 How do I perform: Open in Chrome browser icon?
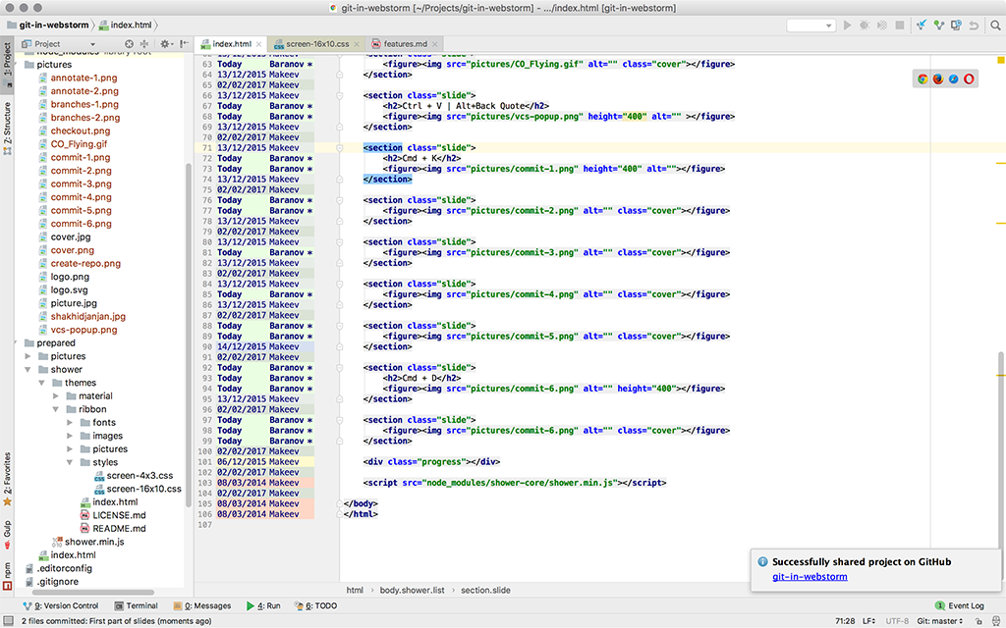(922, 78)
